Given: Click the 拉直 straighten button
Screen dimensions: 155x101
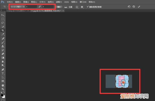Looking at the screenshot, I should coord(69,7).
